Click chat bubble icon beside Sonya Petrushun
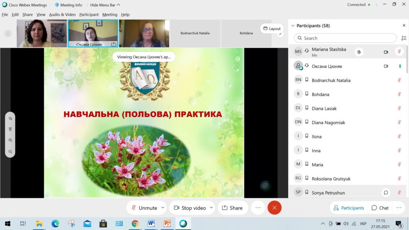The height and width of the screenshot is (230, 409). click(x=386, y=192)
